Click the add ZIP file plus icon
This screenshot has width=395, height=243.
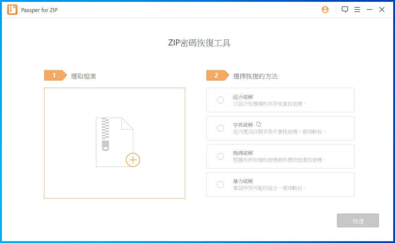[x=133, y=160]
